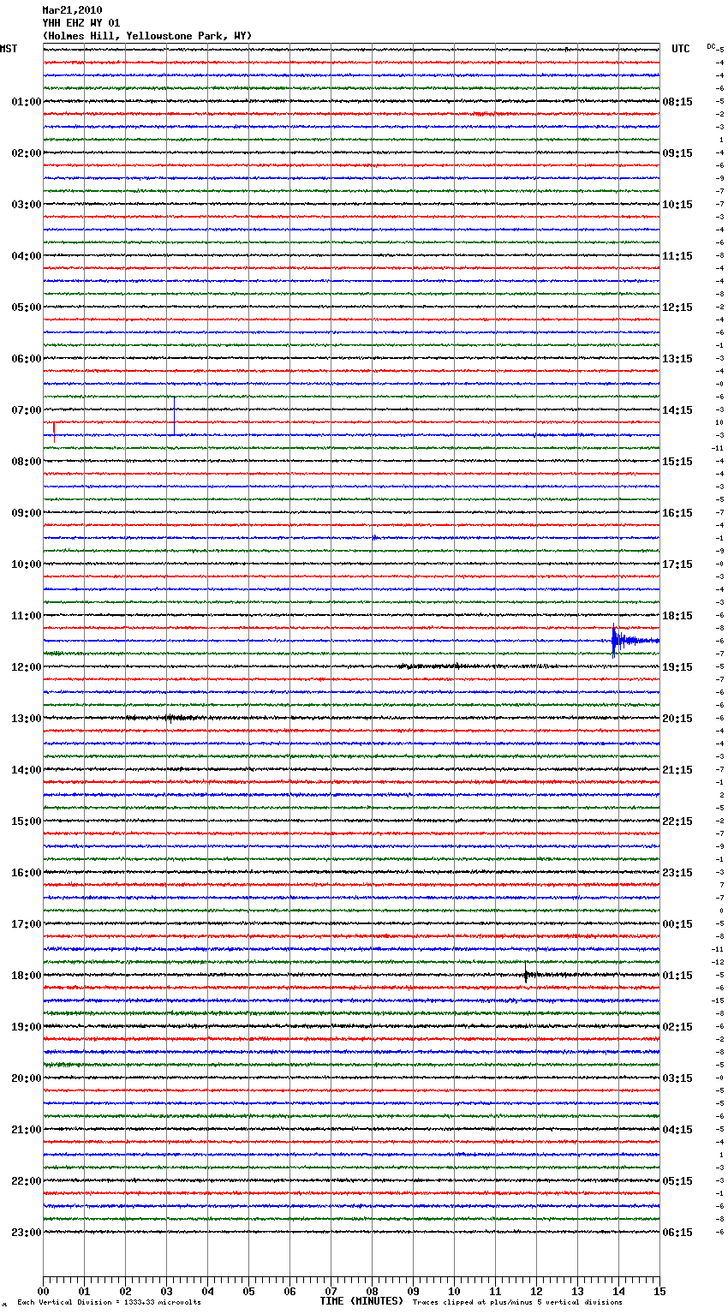The width and height of the screenshot is (728, 1314).
Task: Select the 01:00 MST time label
Action: tap(27, 102)
